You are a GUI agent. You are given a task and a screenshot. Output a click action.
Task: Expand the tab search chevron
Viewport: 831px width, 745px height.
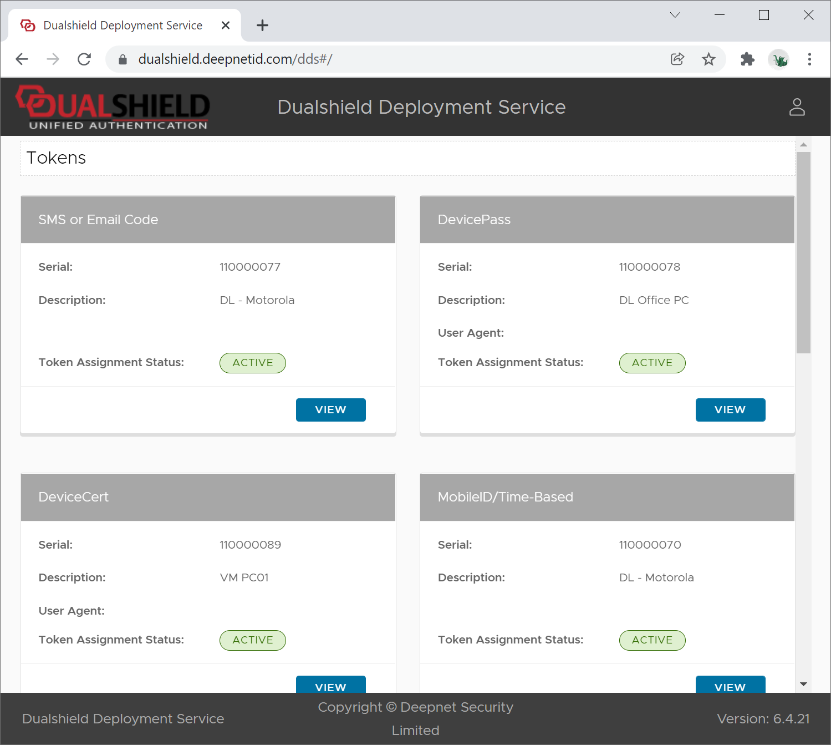click(x=675, y=15)
